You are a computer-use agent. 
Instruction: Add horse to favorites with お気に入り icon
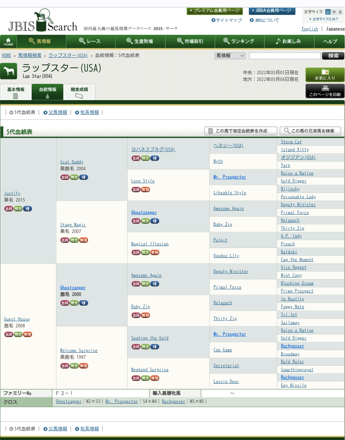click(325, 75)
